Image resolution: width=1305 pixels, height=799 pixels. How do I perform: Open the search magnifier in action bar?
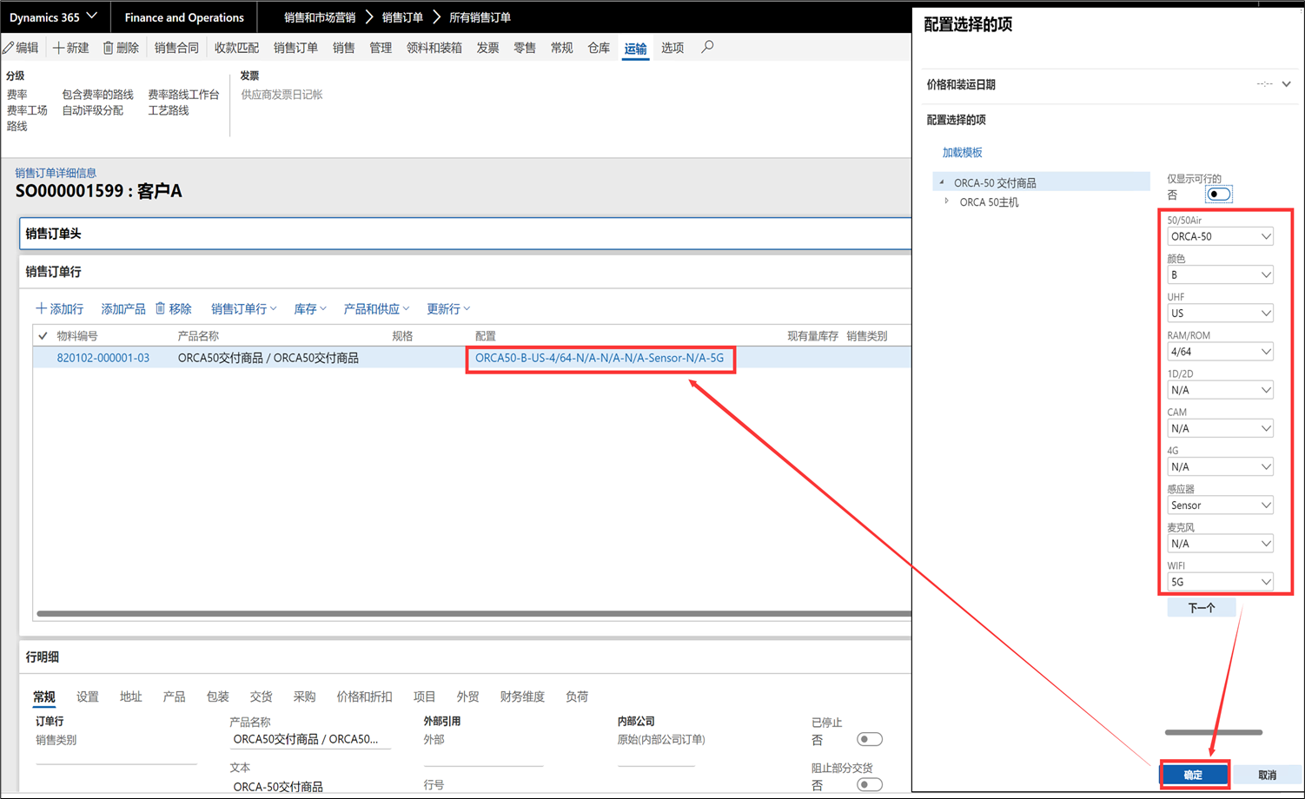click(x=707, y=47)
